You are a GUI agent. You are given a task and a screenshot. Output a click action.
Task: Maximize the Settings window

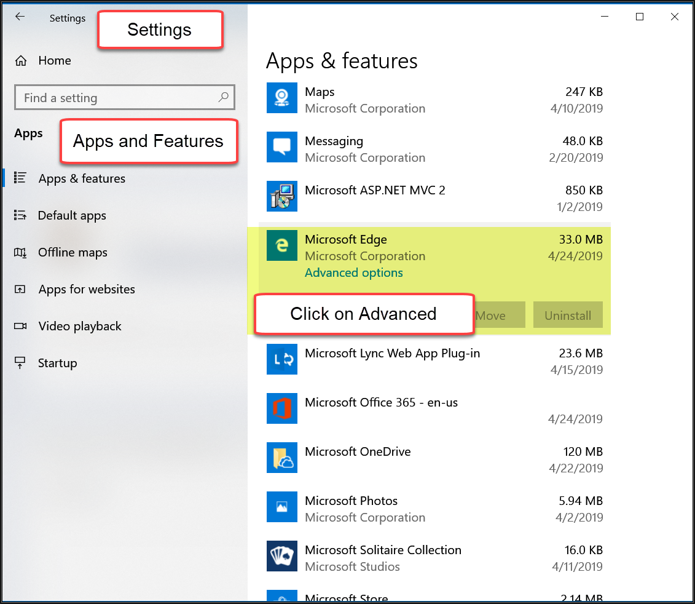(x=640, y=17)
